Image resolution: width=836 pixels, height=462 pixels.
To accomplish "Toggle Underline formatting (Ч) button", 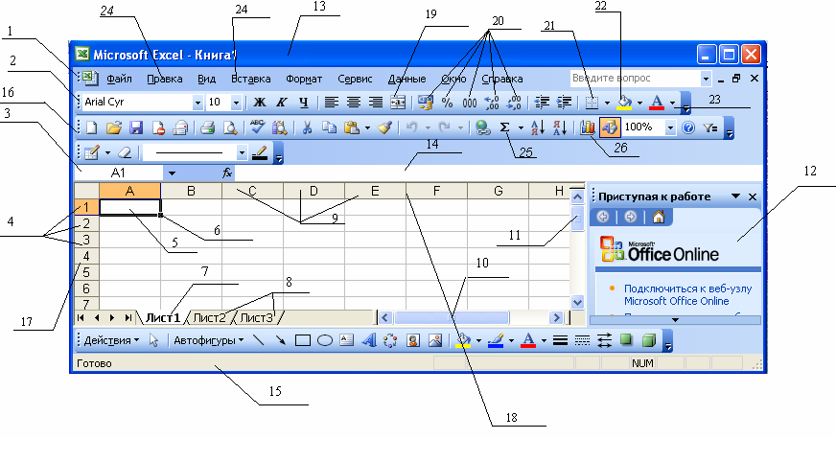I will (303, 102).
